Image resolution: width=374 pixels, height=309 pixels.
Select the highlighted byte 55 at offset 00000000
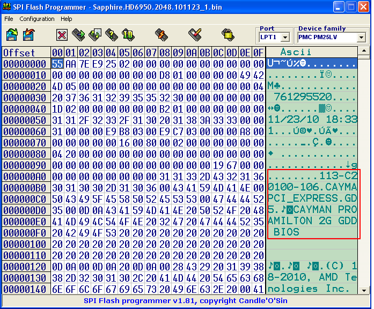click(57, 64)
